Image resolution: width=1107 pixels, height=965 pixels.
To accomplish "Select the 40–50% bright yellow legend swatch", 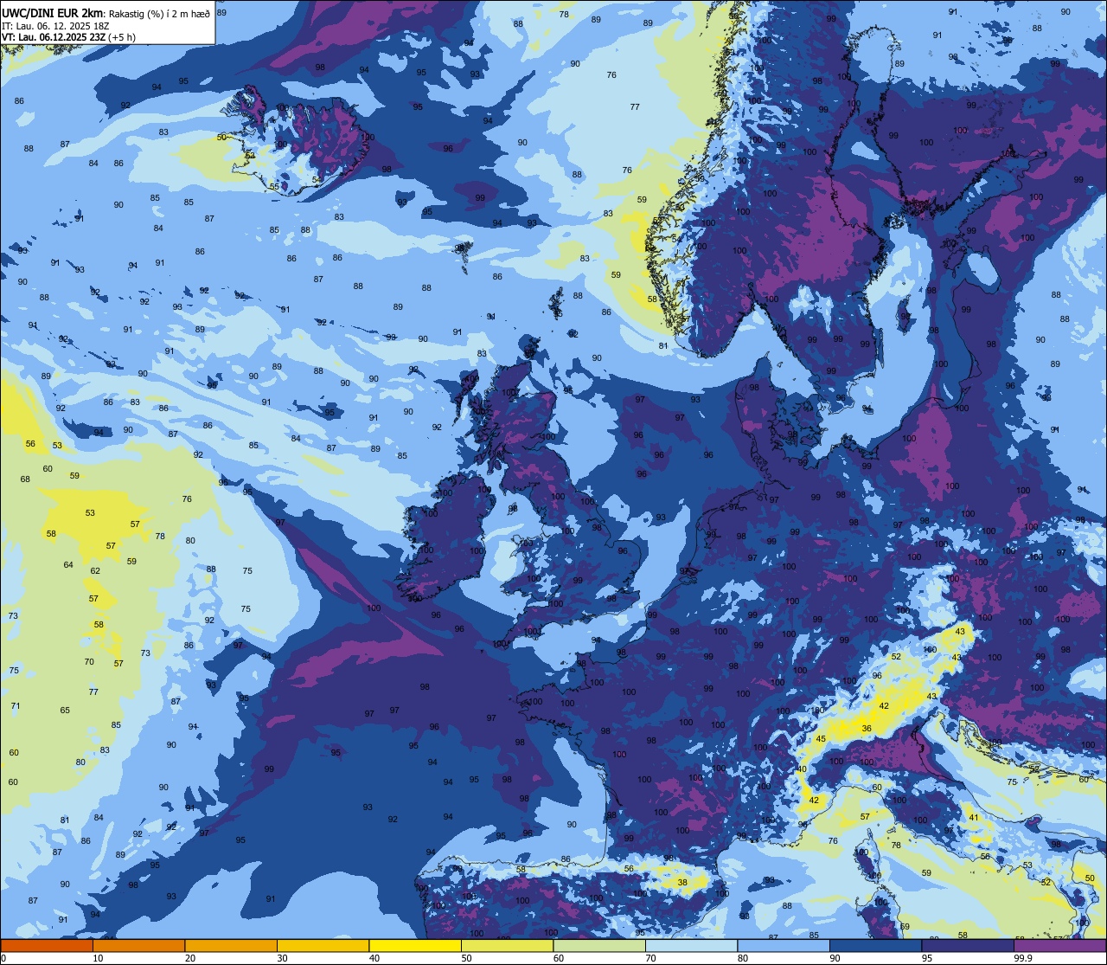I will (415, 945).
